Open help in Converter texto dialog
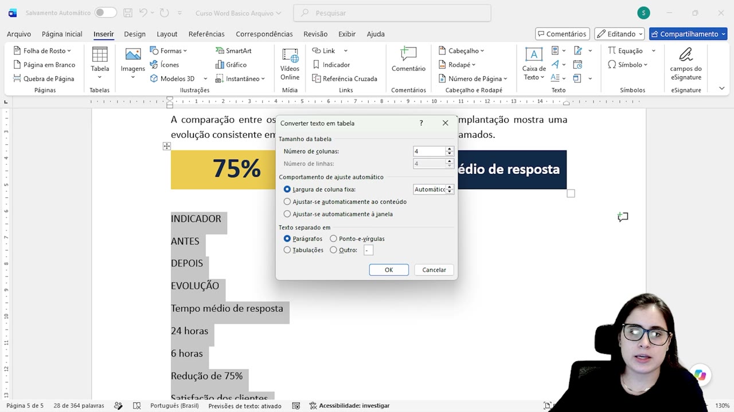 (421, 123)
